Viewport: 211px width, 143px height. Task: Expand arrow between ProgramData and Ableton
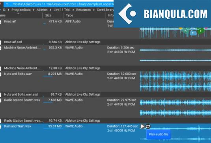(34, 10)
